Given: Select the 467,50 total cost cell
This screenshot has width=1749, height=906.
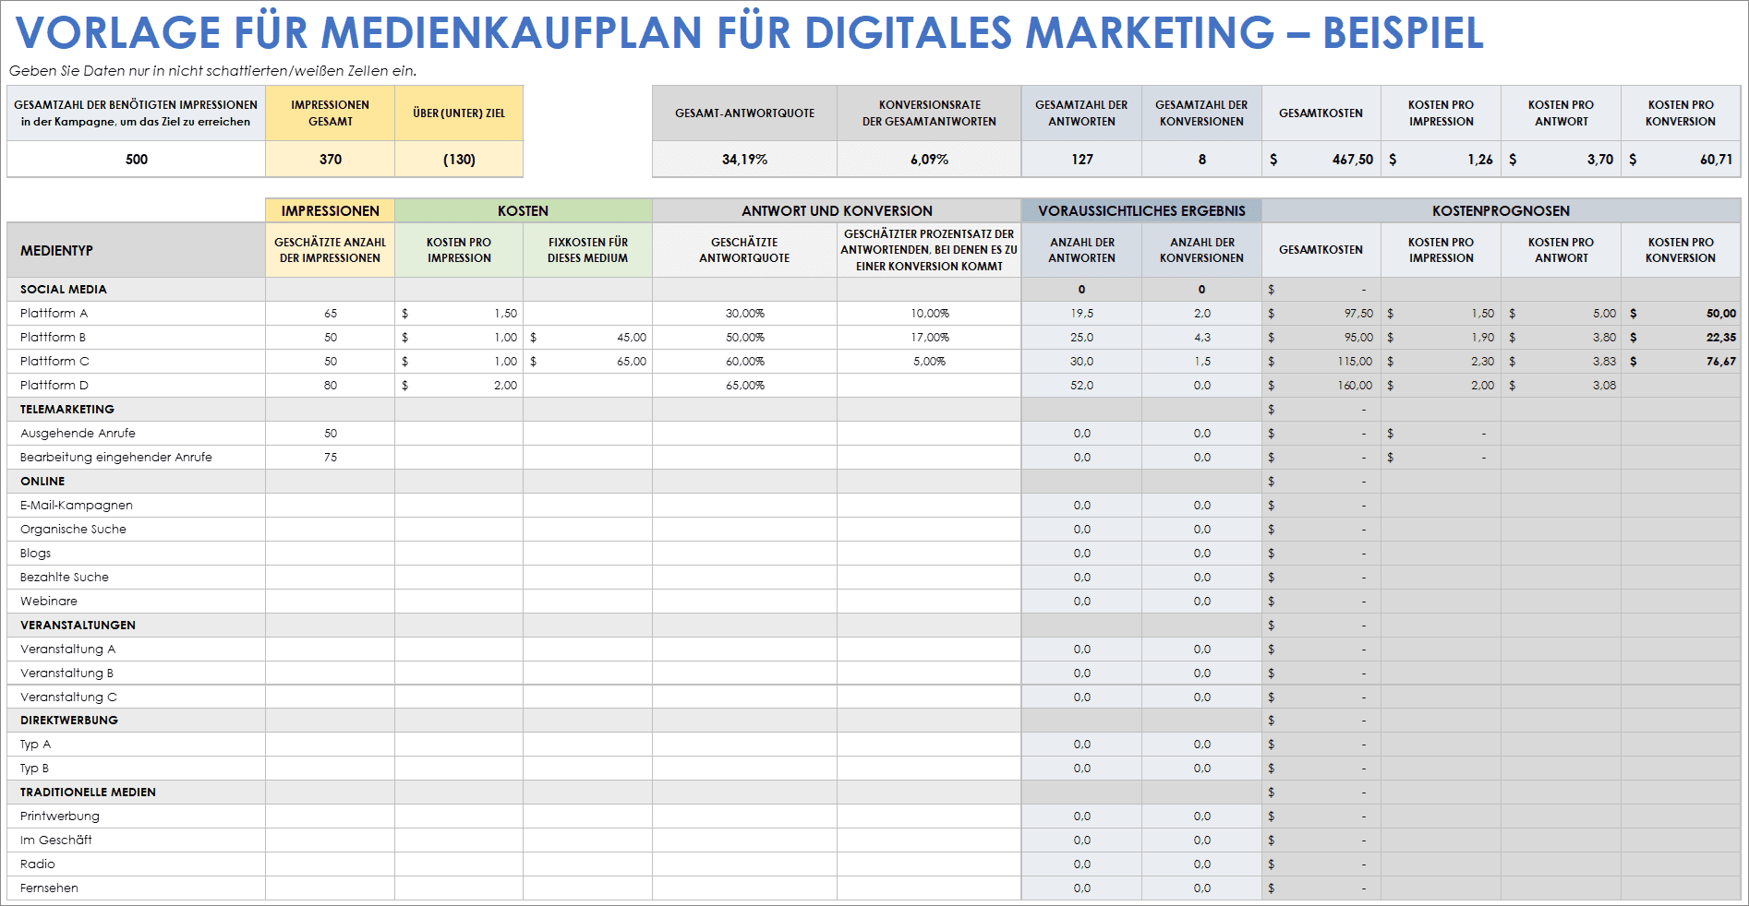Looking at the screenshot, I should pyautogui.click(x=1321, y=159).
